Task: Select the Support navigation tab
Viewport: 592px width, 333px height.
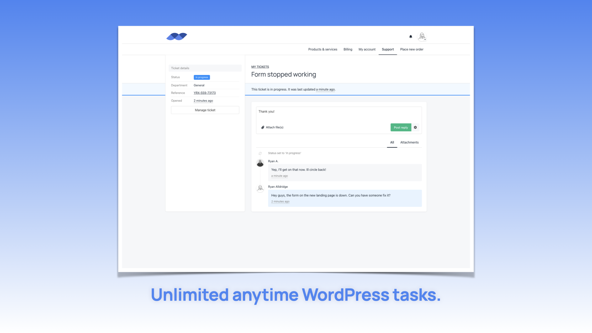Action: pos(388,49)
